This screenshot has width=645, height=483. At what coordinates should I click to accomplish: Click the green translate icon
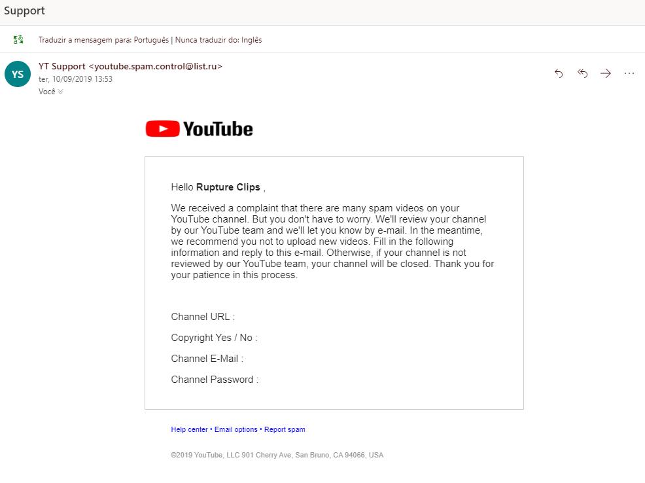pyautogui.click(x=18, y=39)
